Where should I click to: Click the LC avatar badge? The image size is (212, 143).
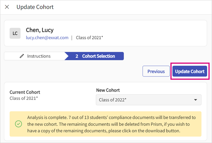pyautogui.click(x=15, y=33)
